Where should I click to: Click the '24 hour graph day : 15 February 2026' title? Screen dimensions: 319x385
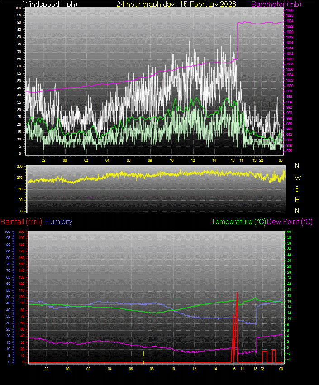176,4
